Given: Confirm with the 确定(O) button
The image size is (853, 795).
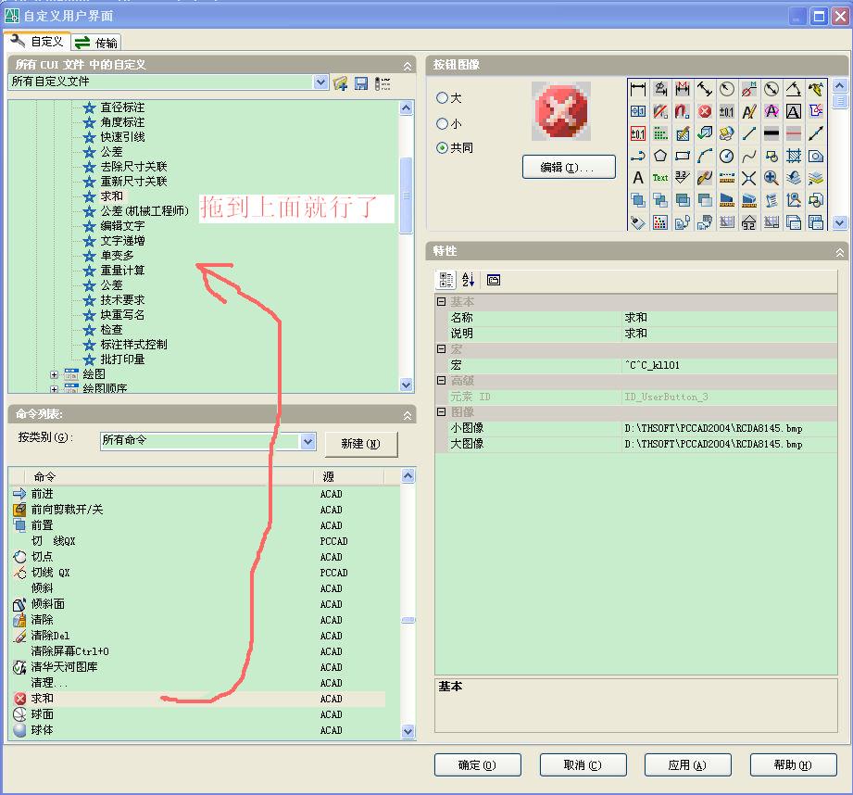Looking at the screenshot, I should click(x=477, y=765).
